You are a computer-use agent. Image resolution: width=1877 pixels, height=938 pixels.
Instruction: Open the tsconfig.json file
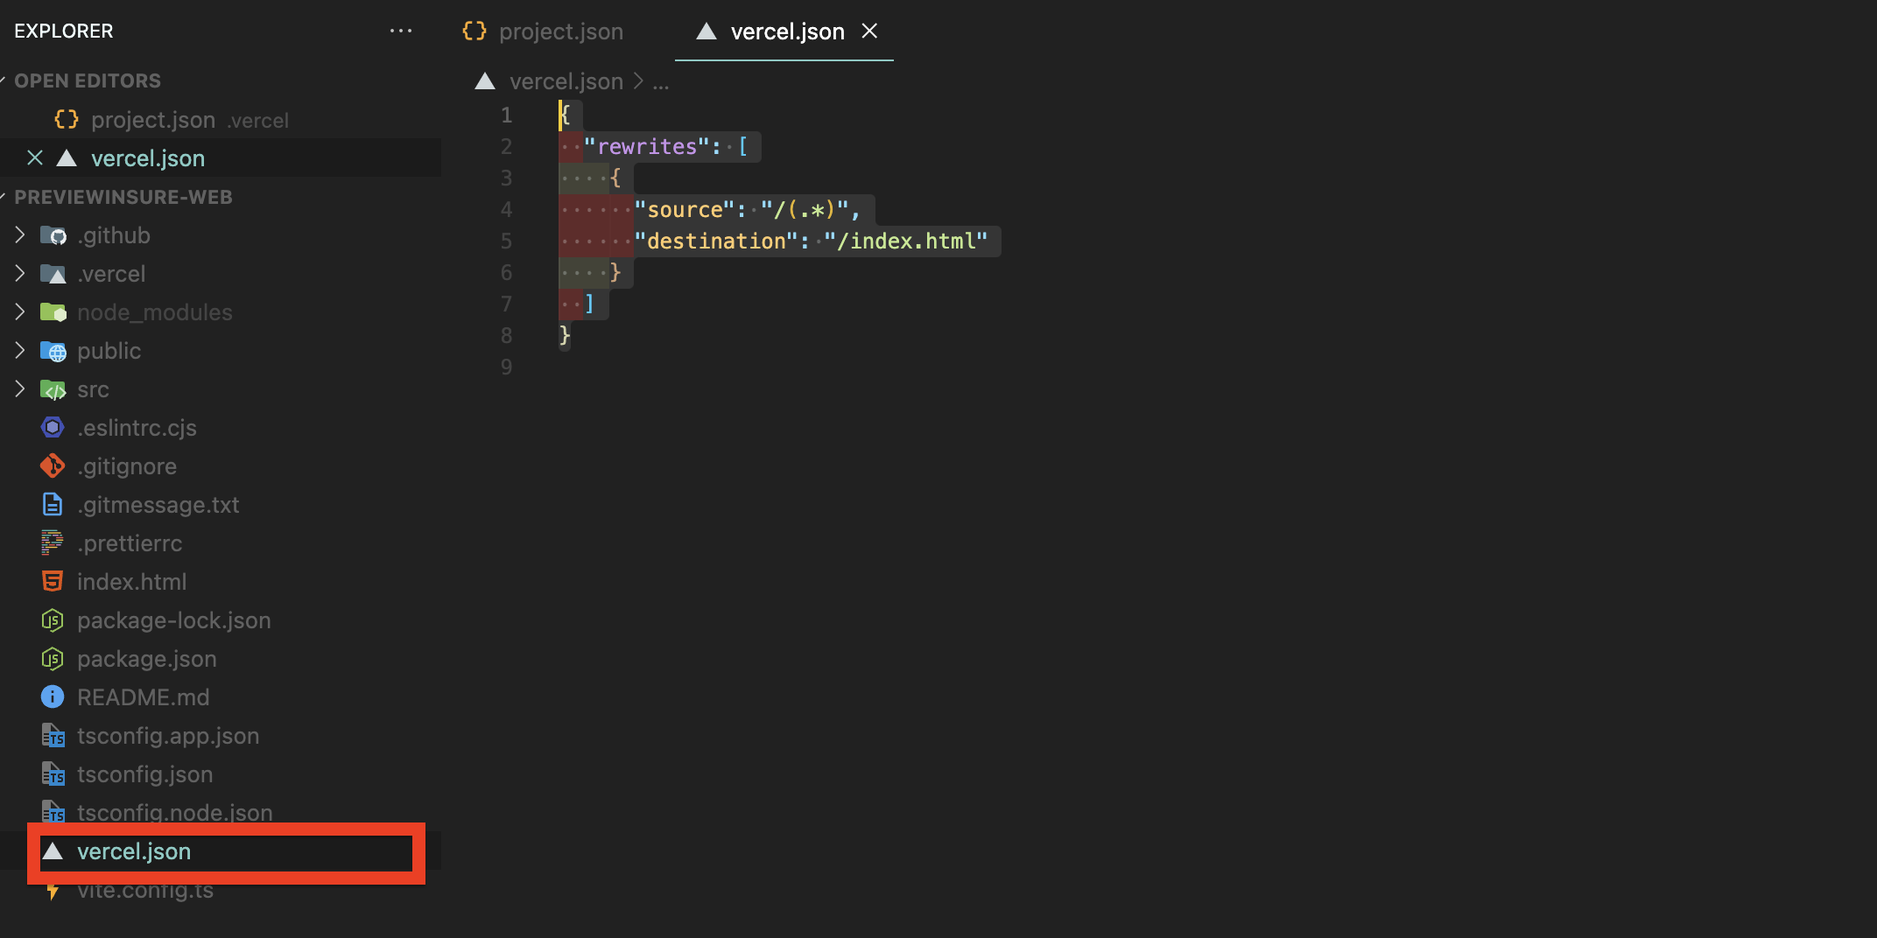pyautogui.click(x=145, y=774)
